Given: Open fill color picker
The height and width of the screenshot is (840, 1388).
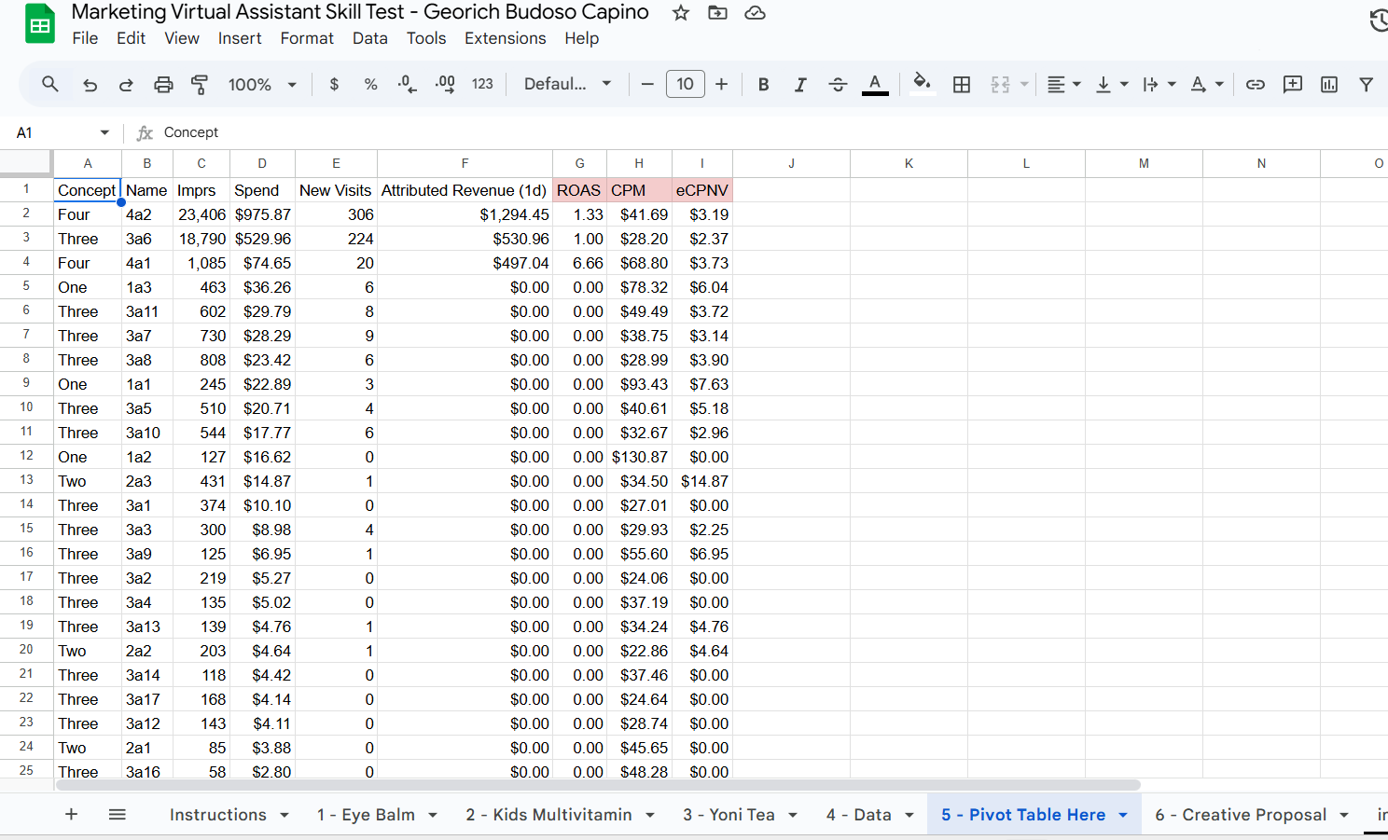Looking at the screenshot, I should click(x=923, y=84).
